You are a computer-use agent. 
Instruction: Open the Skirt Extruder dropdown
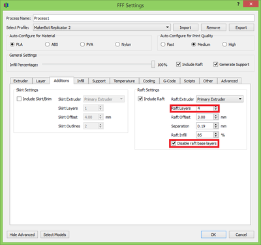104,99
